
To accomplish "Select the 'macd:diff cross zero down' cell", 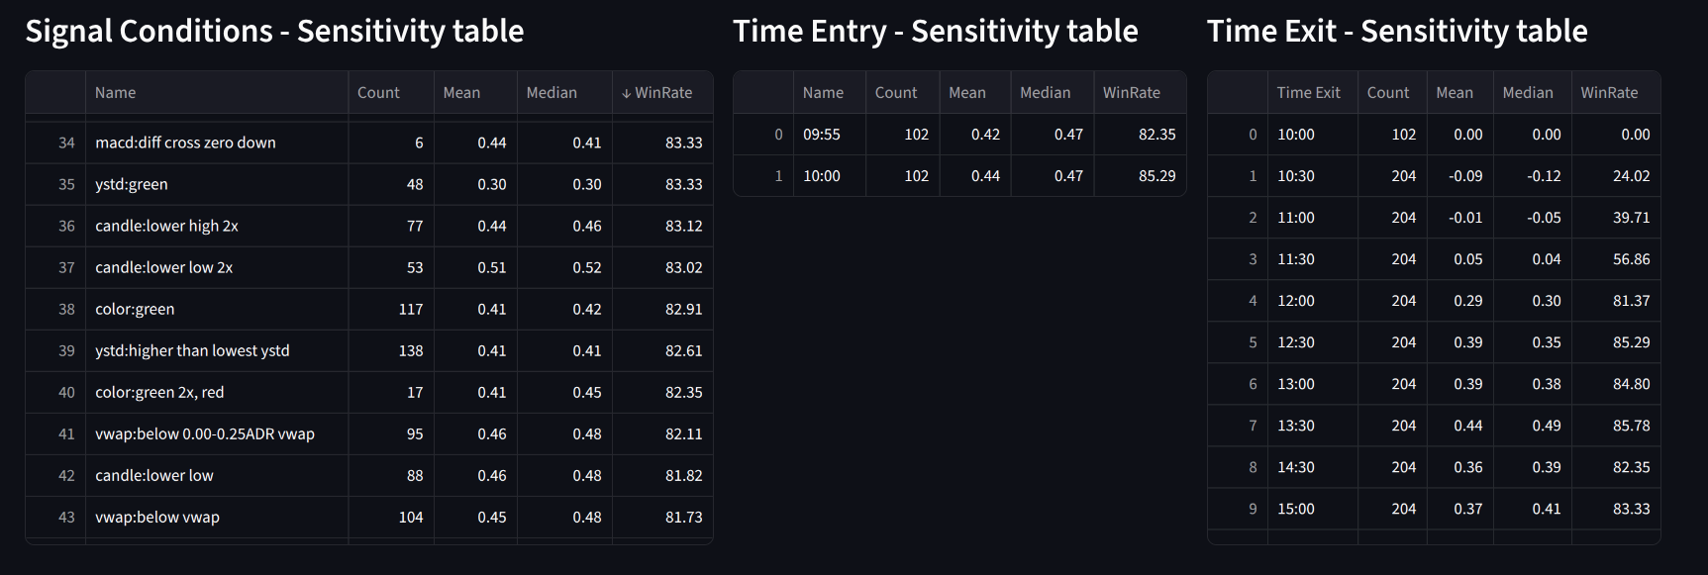I will coord(186,143).
